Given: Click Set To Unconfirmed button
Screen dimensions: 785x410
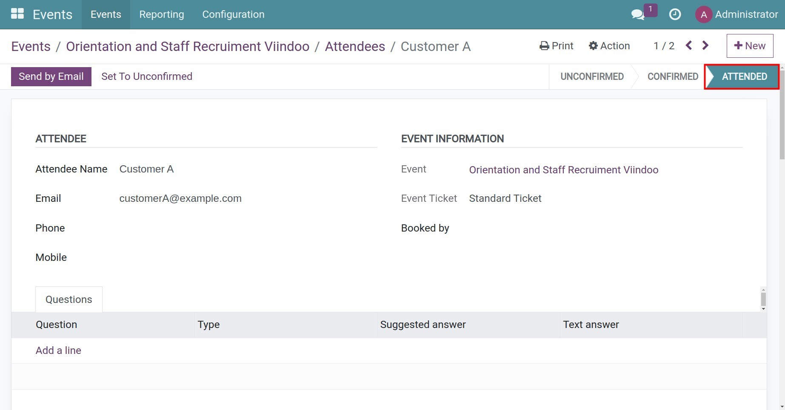Looking at the screenshot, I should [147, 76].
